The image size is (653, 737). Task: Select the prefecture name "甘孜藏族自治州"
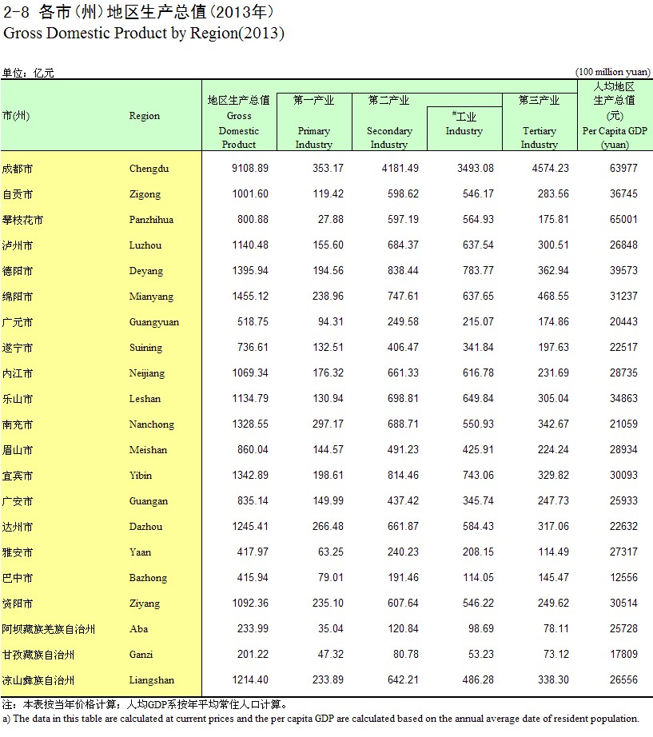click(38, 655)
